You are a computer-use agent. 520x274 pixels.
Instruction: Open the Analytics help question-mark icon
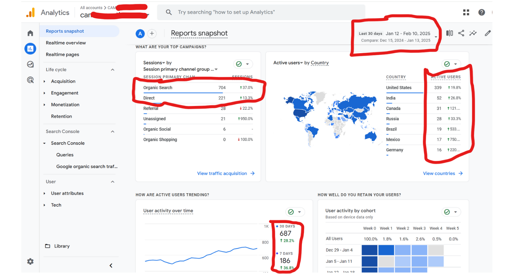coord(482,12)
